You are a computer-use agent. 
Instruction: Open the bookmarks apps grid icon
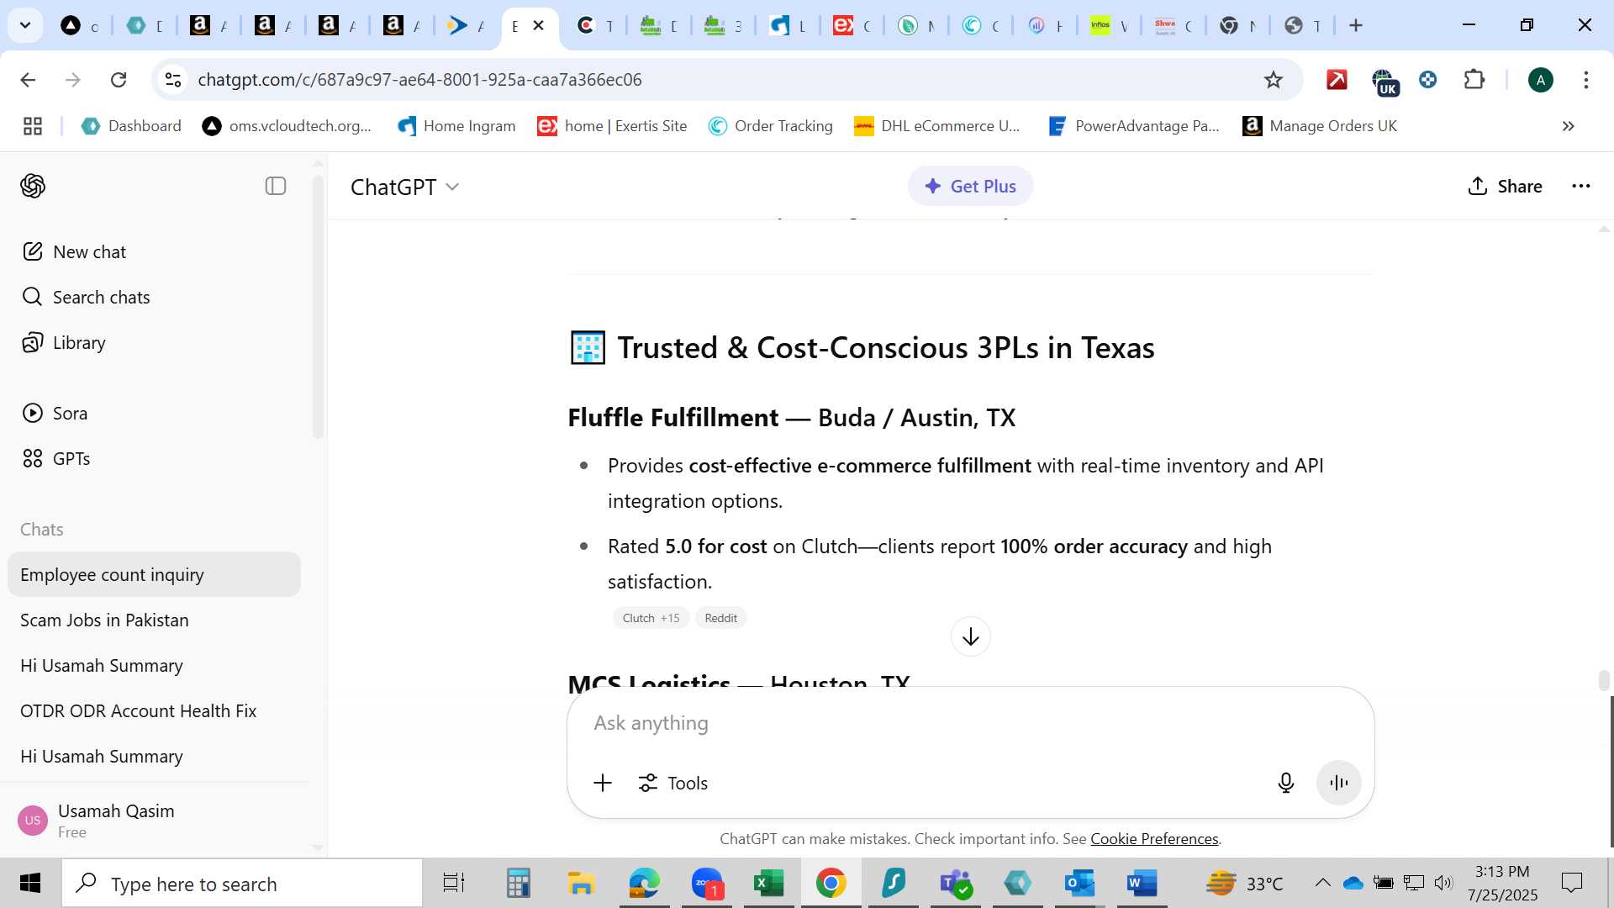[x=33, y=126]
